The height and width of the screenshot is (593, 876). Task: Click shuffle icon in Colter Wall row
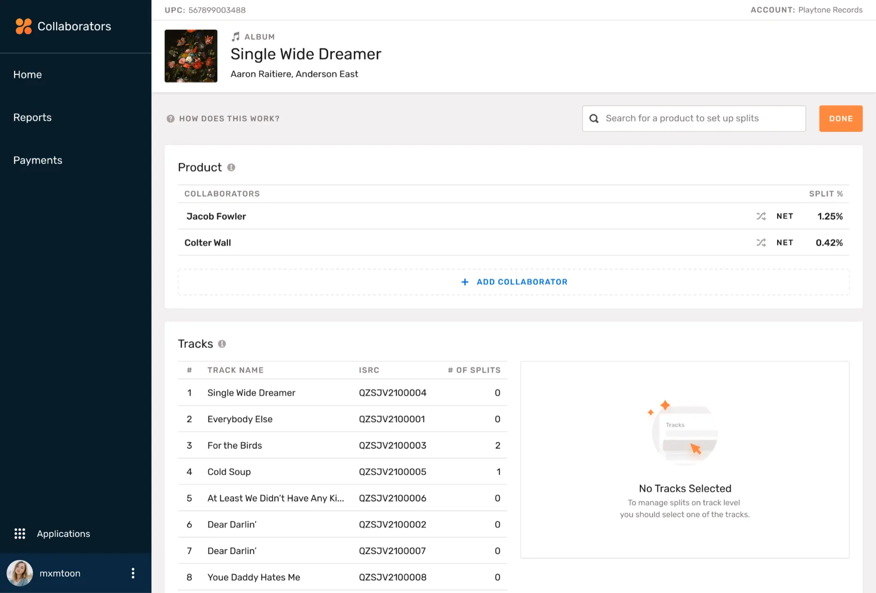pos(761,242)
